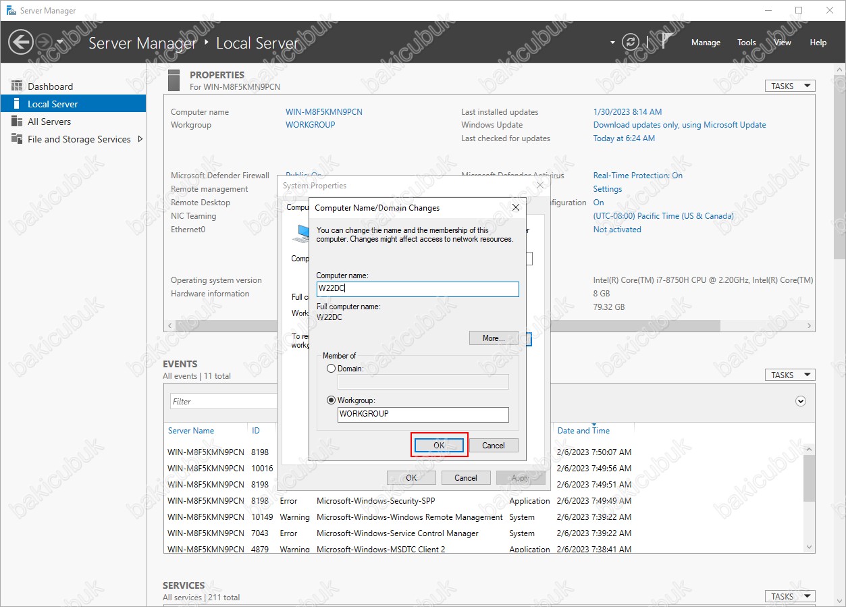Open the TASKS dropdown in the Events section
Image resolution: width=846 pixels, height=607 pixels.
(x=790, y=375)
